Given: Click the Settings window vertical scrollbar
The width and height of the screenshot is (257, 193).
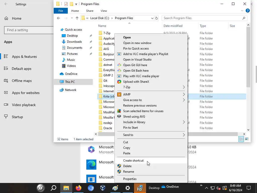Looking at the screenshot, I should click(256, 74).
